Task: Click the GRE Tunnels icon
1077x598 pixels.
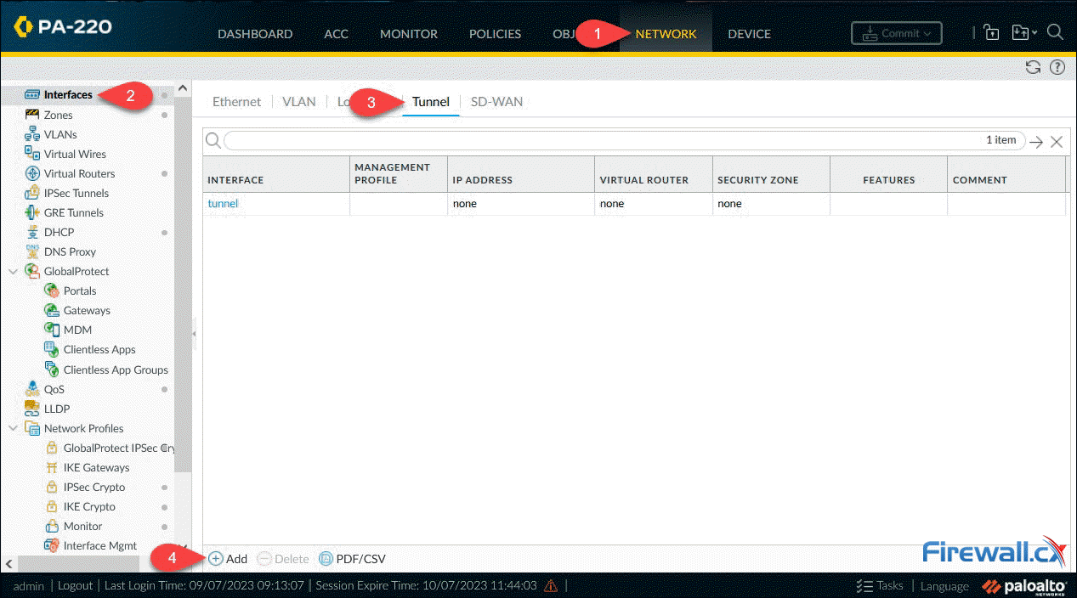Action: tap(32, 212)
